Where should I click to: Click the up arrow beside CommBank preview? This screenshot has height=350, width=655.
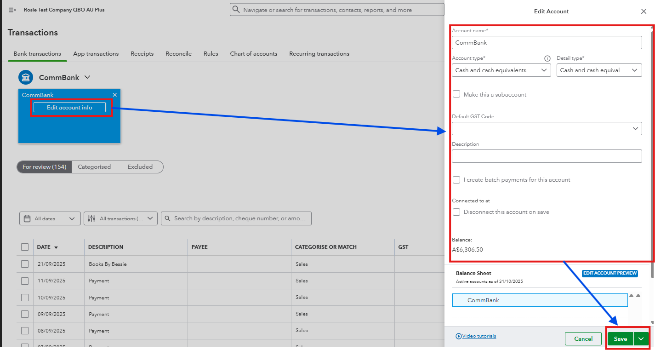tap(632, 296)
